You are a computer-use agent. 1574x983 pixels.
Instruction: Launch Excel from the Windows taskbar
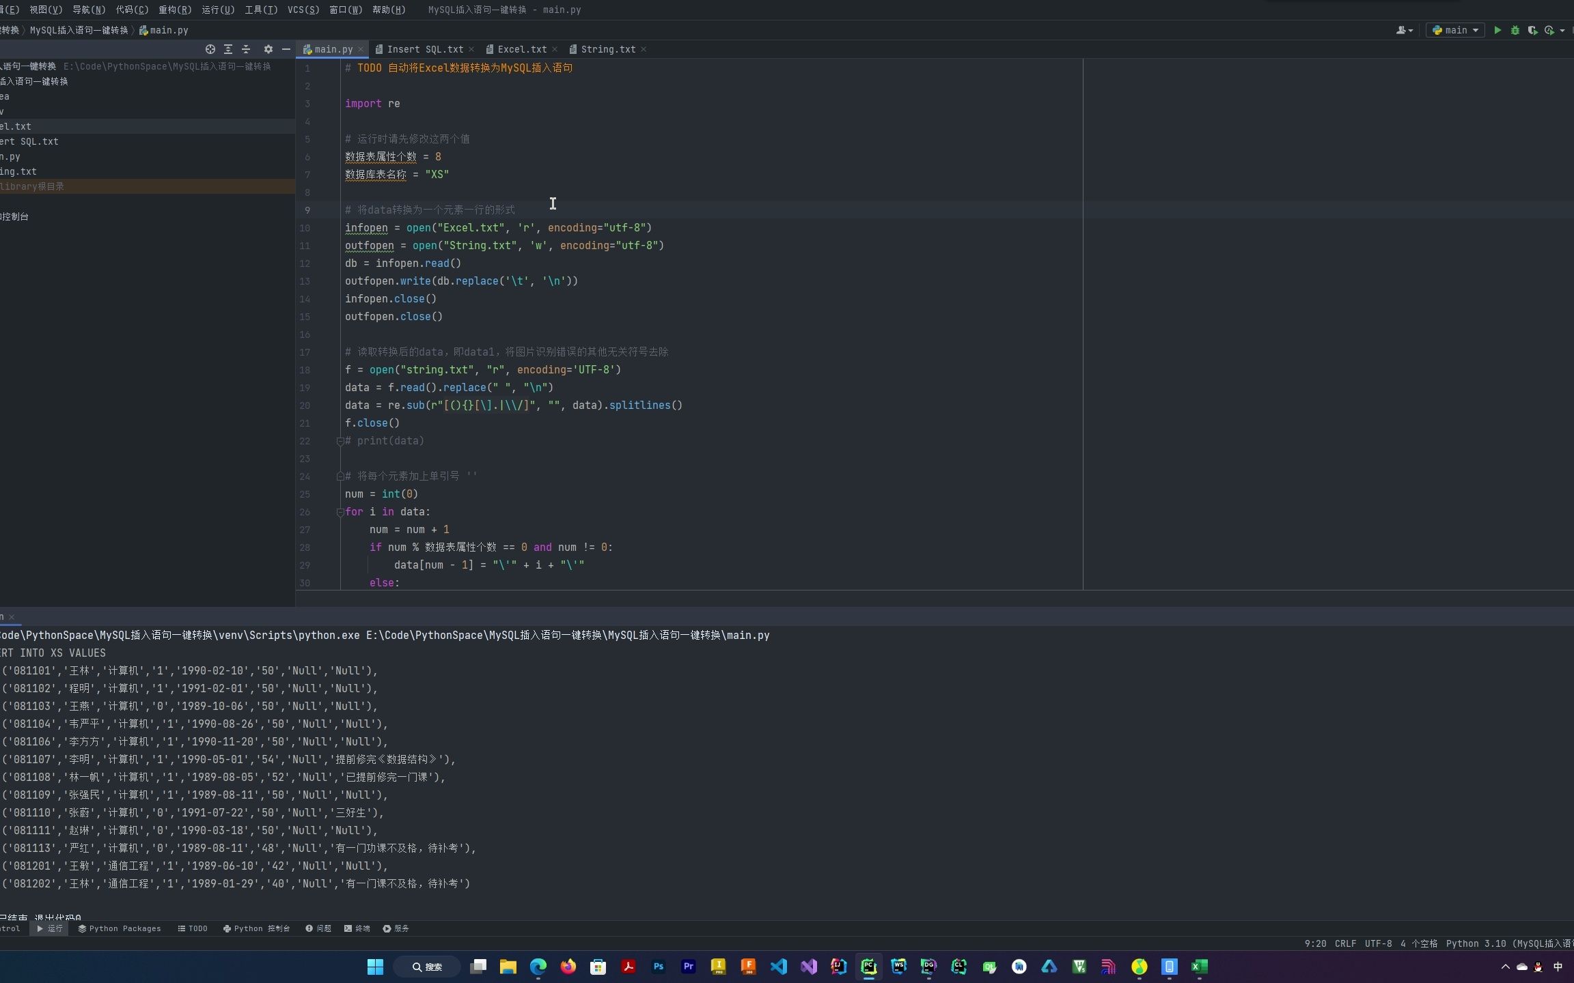tap(1200, 967)
